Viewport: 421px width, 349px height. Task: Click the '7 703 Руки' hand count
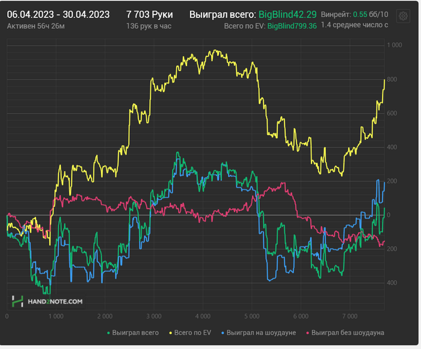pyautogui.click(x=150, y=14)
